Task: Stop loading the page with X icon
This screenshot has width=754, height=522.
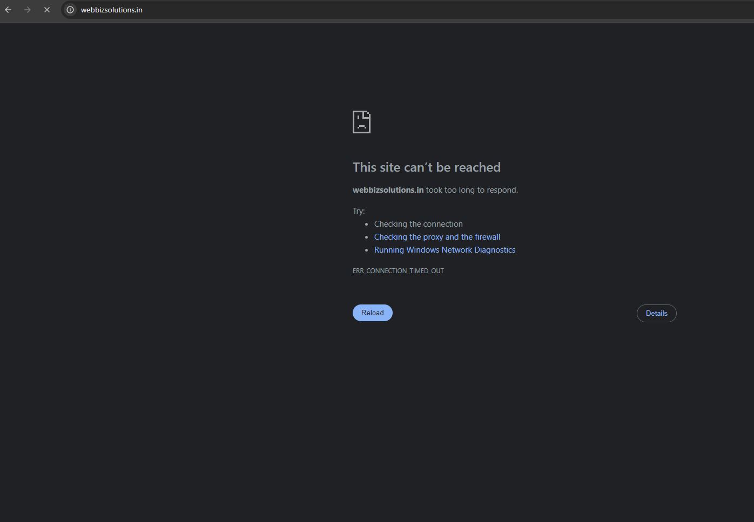Action: point(47,10)
